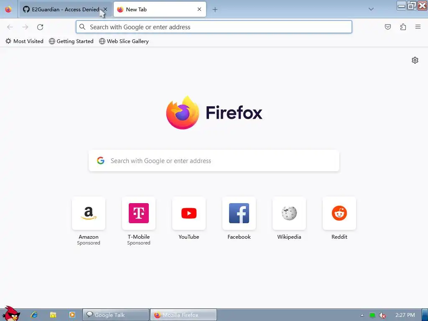The image size is (428, 321).
Task: Go forward one page
Action: click(x=25, y=27)
